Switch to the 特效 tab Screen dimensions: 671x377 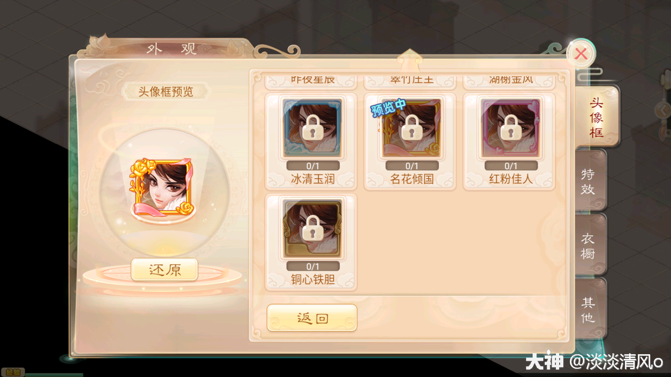click(589, 181)
